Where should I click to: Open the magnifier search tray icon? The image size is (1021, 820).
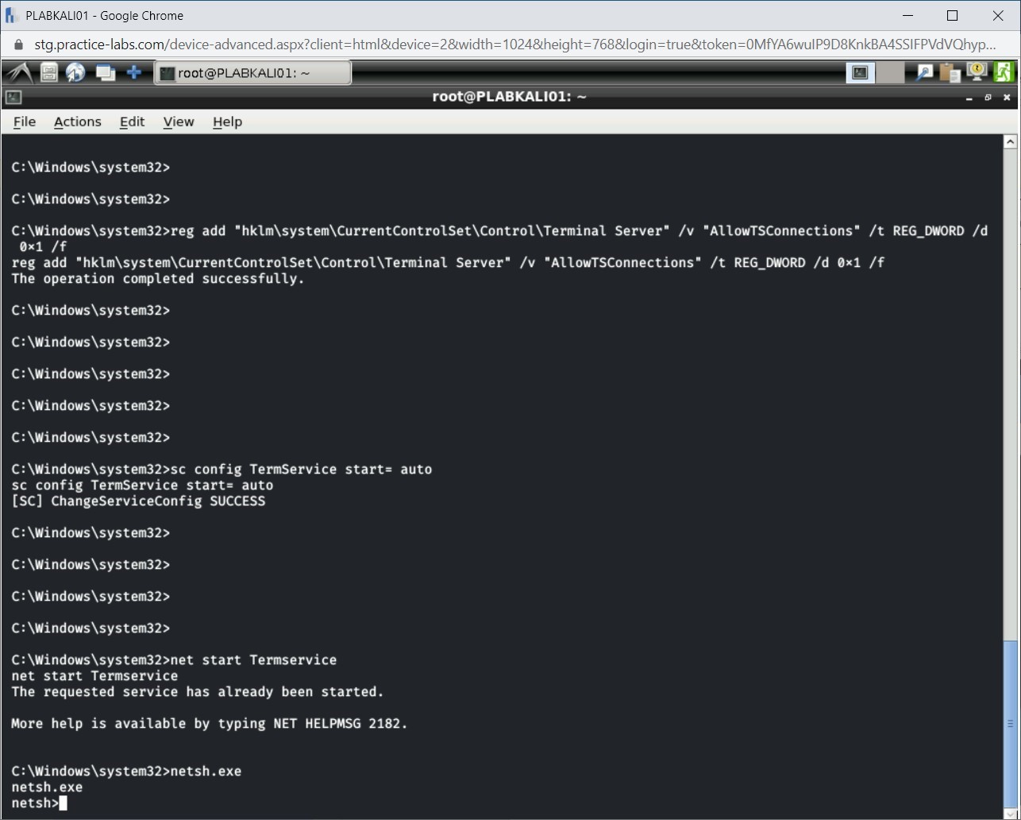924,73
